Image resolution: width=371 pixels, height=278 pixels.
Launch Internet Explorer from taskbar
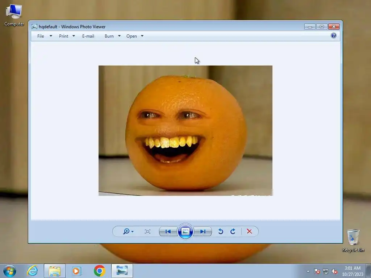point(32,271)
